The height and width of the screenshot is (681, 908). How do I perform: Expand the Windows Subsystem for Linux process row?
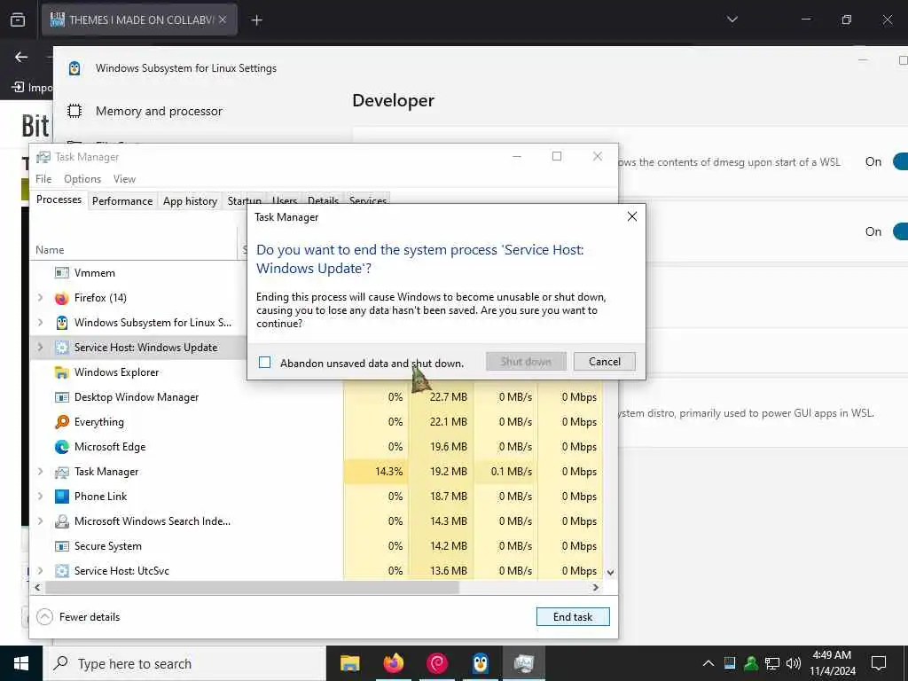tap(40, 323)
